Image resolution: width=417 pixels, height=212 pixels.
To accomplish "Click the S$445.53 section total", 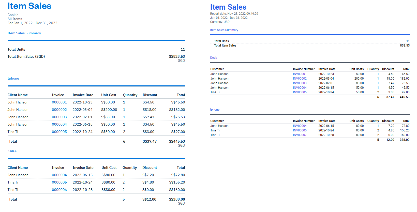I will [177, 141].
